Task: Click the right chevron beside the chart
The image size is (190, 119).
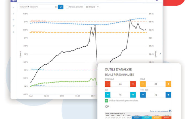Action: click(160, 54)
